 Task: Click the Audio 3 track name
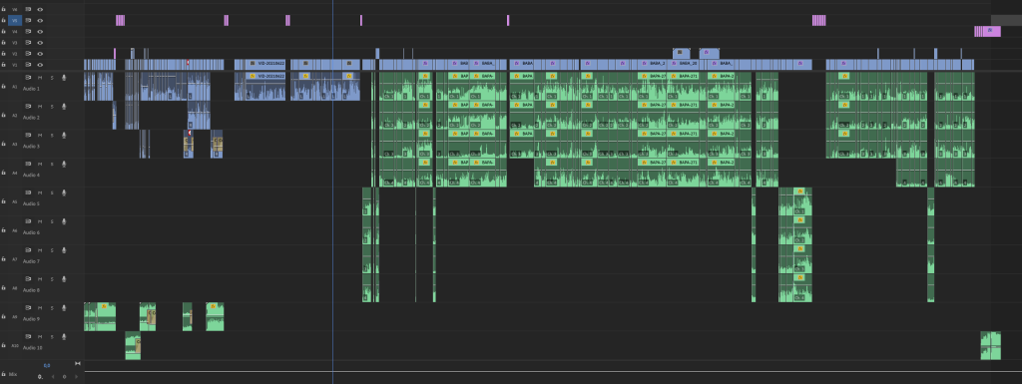pyautogui.click(x=31, y=146)
